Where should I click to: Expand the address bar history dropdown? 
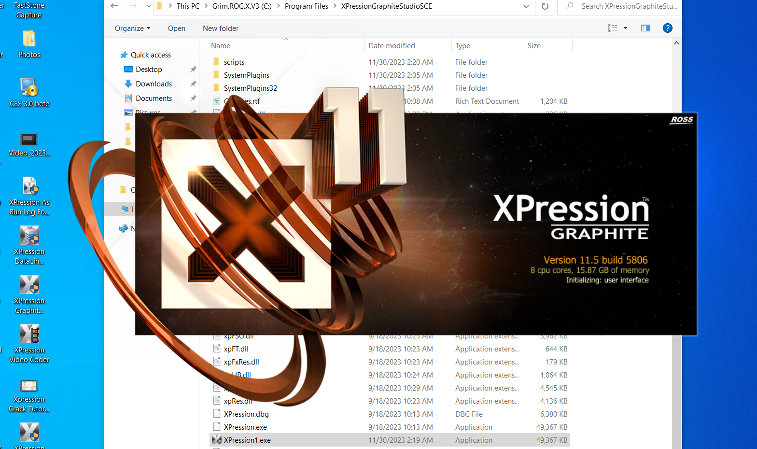click(x=526, y=6)
